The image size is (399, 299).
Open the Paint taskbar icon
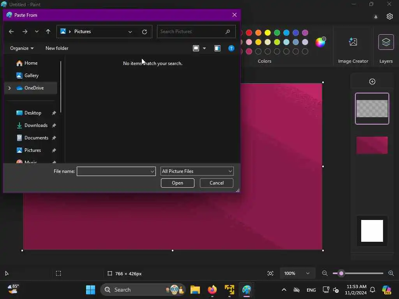click(246, 290)
